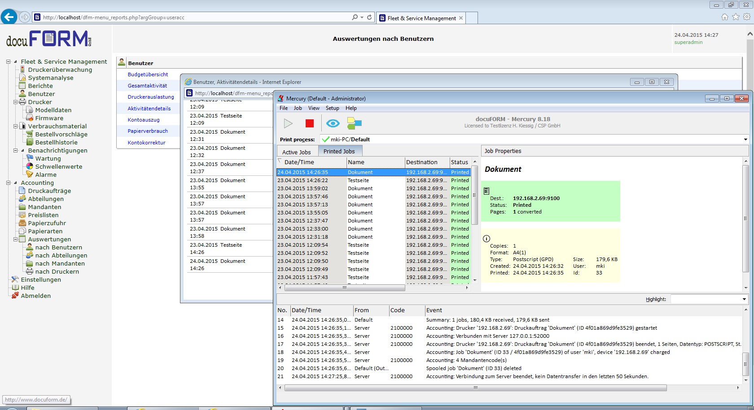Switch to the Active Jobs tab

point(296,152)
